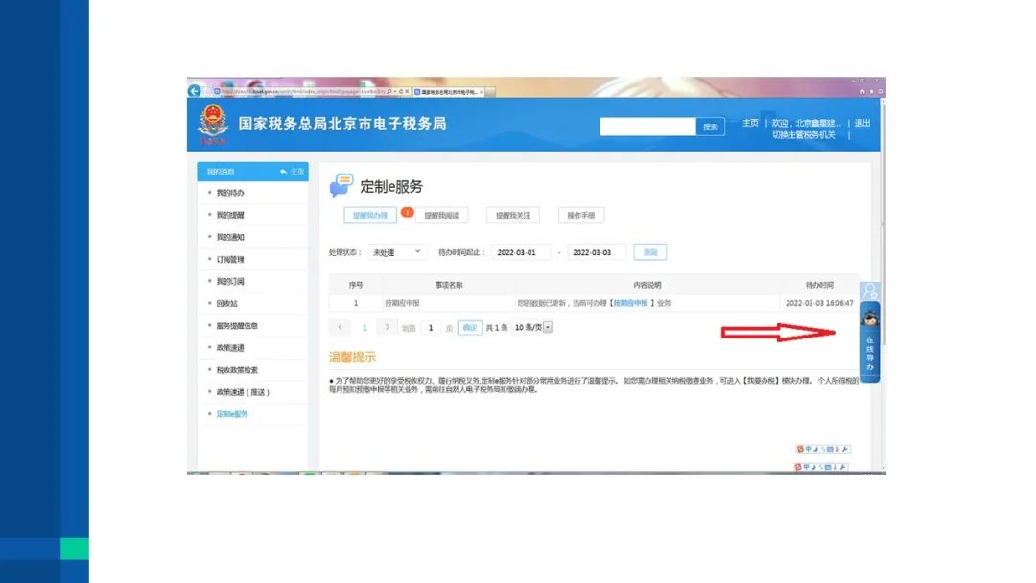
Task: Open 我的通知 in the sidebar
Action: pyautogui.click(x=230, y=237)
